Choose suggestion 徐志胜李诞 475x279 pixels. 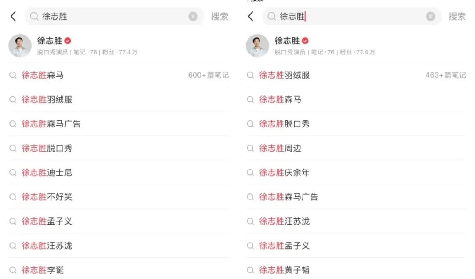[43, 270]
